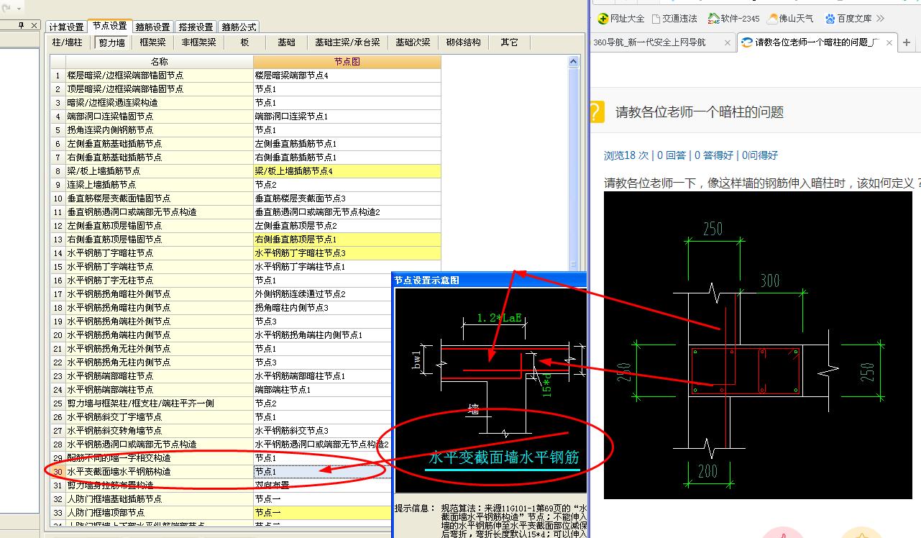The image size is (921, 538).
Task: Select row 剪力墙与框架柱/框支柱/端柱平齐一侧
Action: [159, 403]
